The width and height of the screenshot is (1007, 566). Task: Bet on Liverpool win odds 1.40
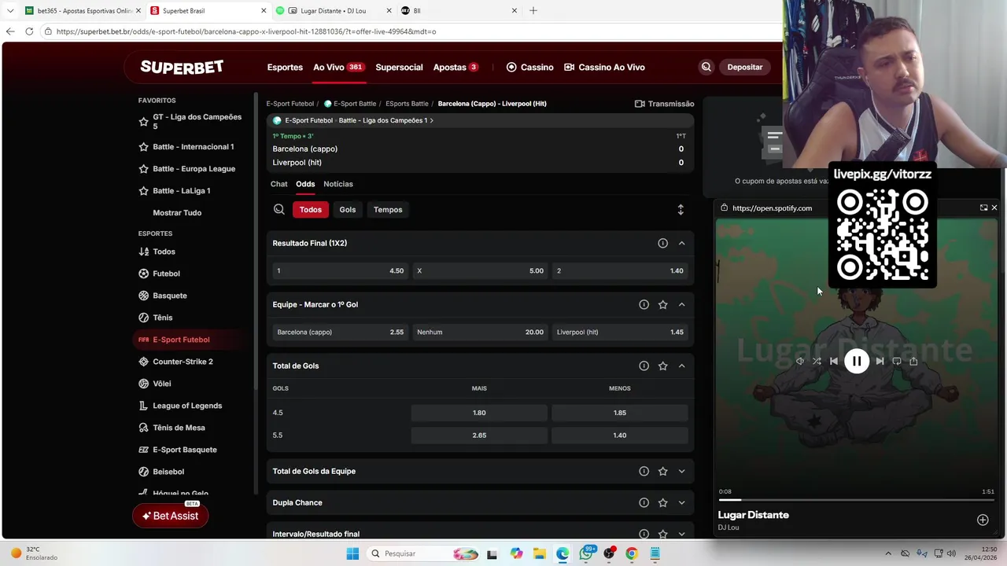pyautogui.click(x=621, y=270)
